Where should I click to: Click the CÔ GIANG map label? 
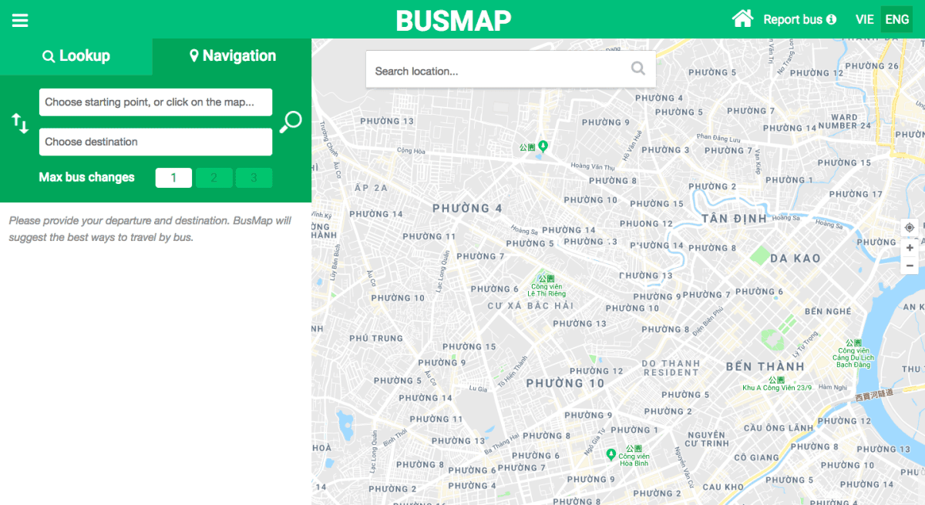[756, 457]
